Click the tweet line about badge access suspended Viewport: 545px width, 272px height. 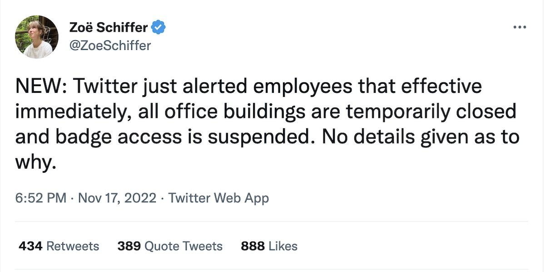click(267, 137)
